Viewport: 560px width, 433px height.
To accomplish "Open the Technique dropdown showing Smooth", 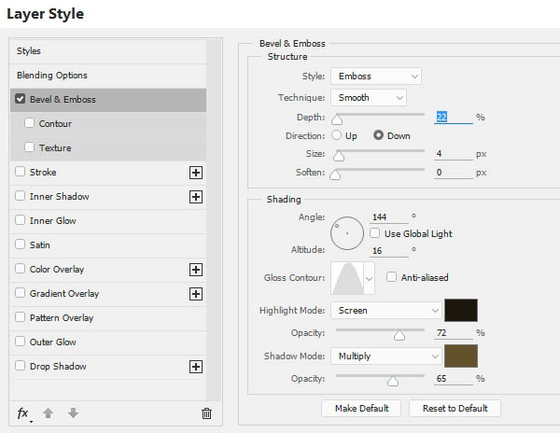I will click(369, 97).
